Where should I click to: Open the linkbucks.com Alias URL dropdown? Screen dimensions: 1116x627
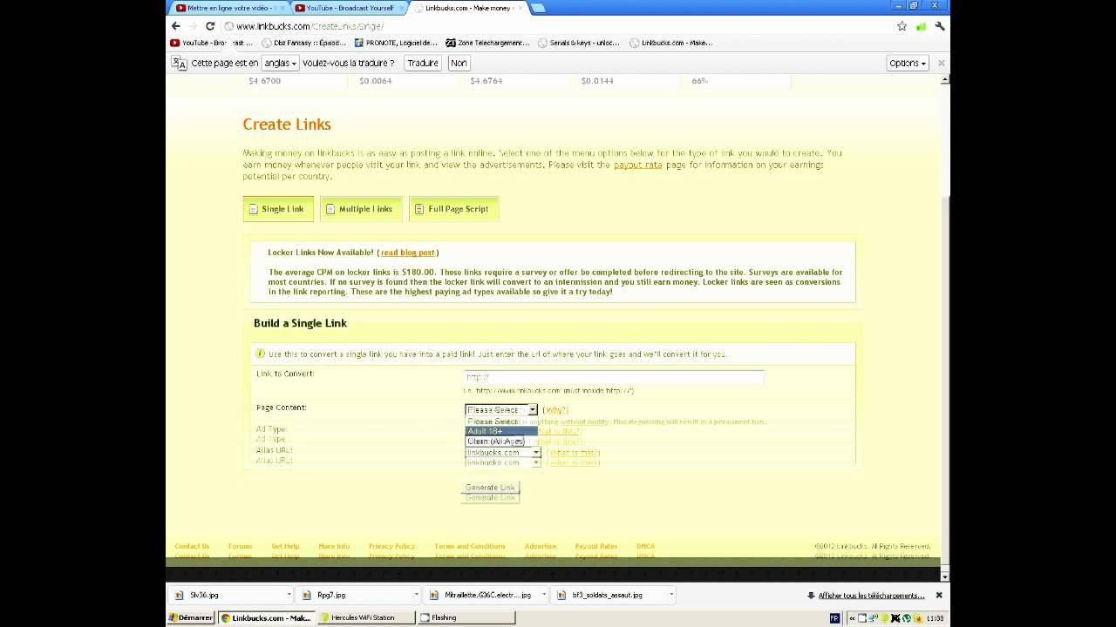click(x=503, y=453)
